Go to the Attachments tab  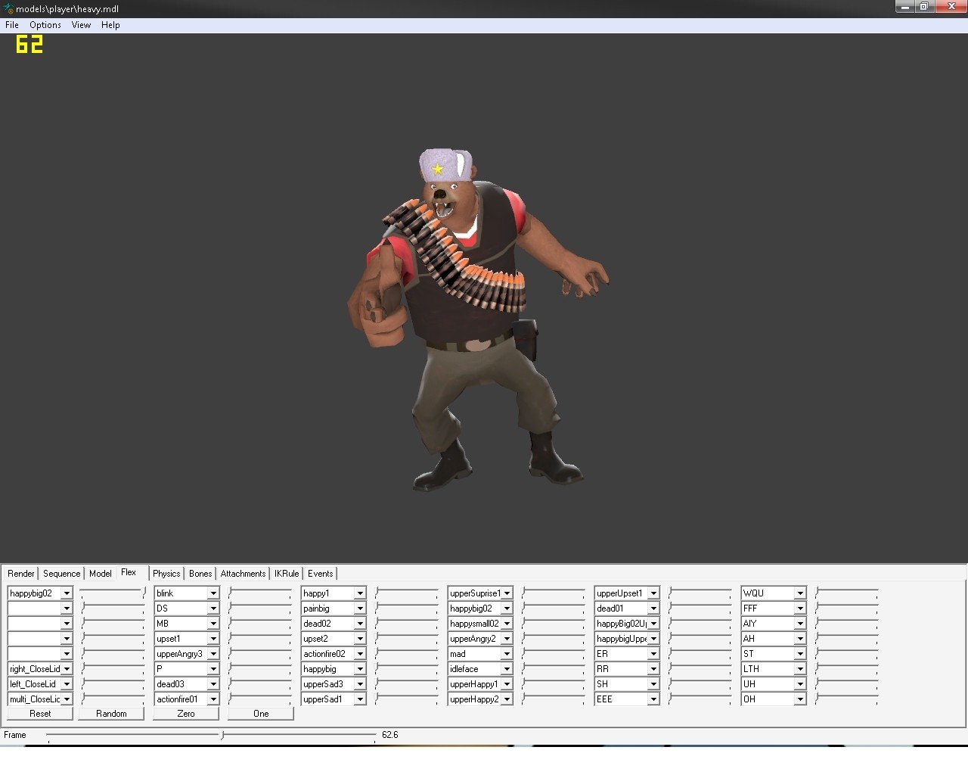(243, 574)
